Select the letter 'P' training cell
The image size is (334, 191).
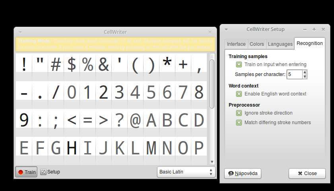coord(199,150)
